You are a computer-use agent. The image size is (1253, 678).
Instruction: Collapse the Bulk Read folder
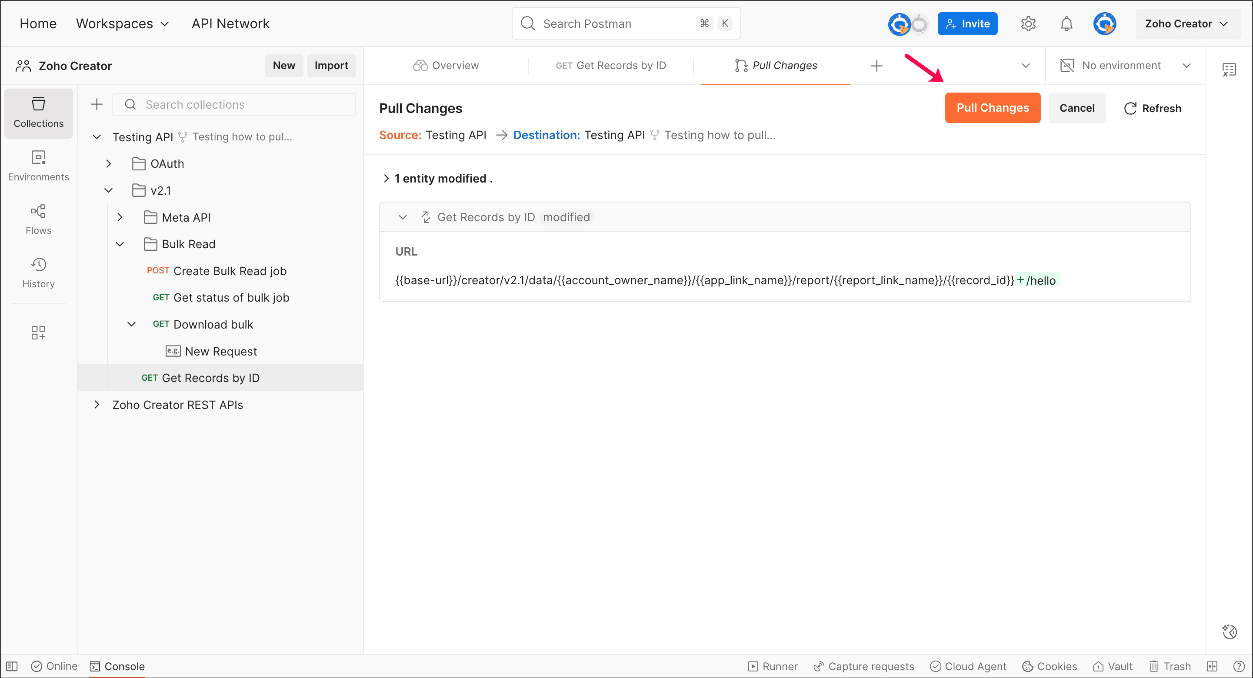(120, 244)
